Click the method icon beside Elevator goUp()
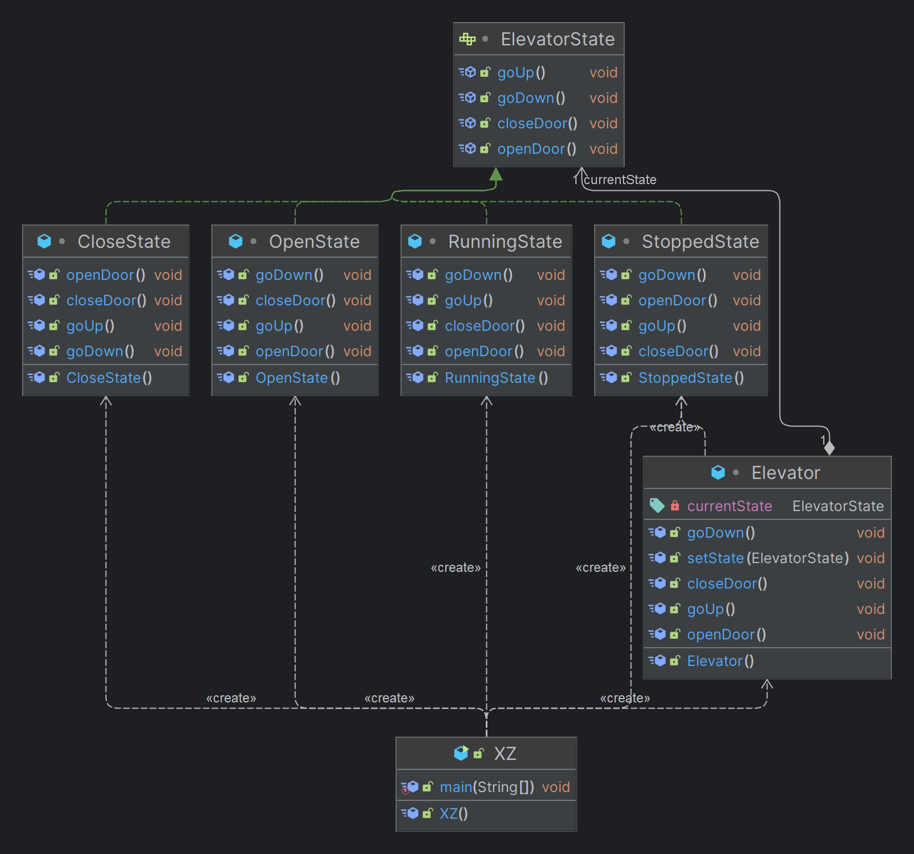The height and width of the screenshot is (854, 914). (657, 608)
